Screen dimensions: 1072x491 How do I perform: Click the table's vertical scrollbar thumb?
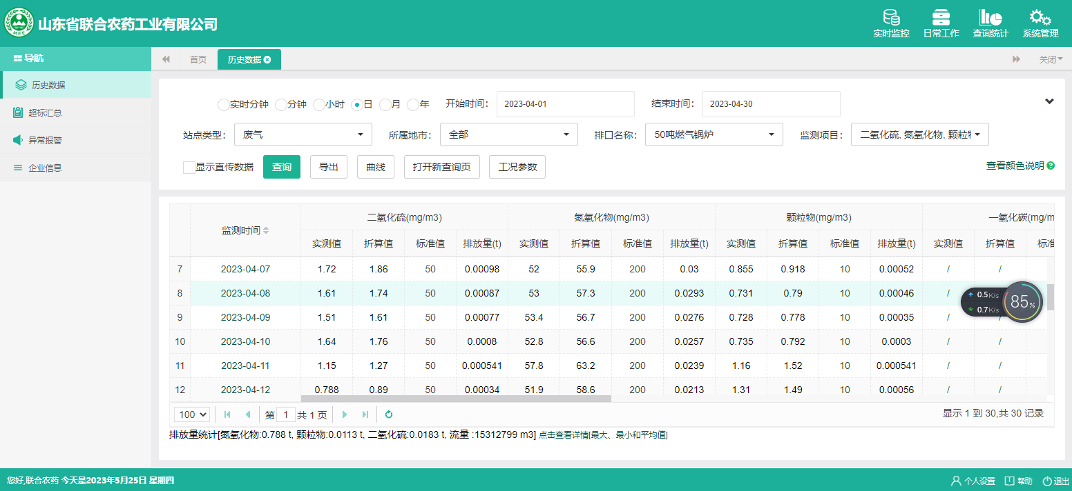(x=1051, y=297)
